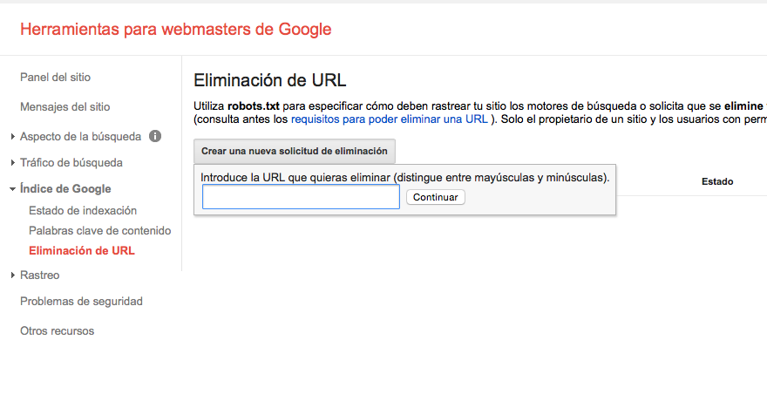The height and width of the screenshot is (408, 767).
Task: Open Otros recursos
Action: (58, 330)
